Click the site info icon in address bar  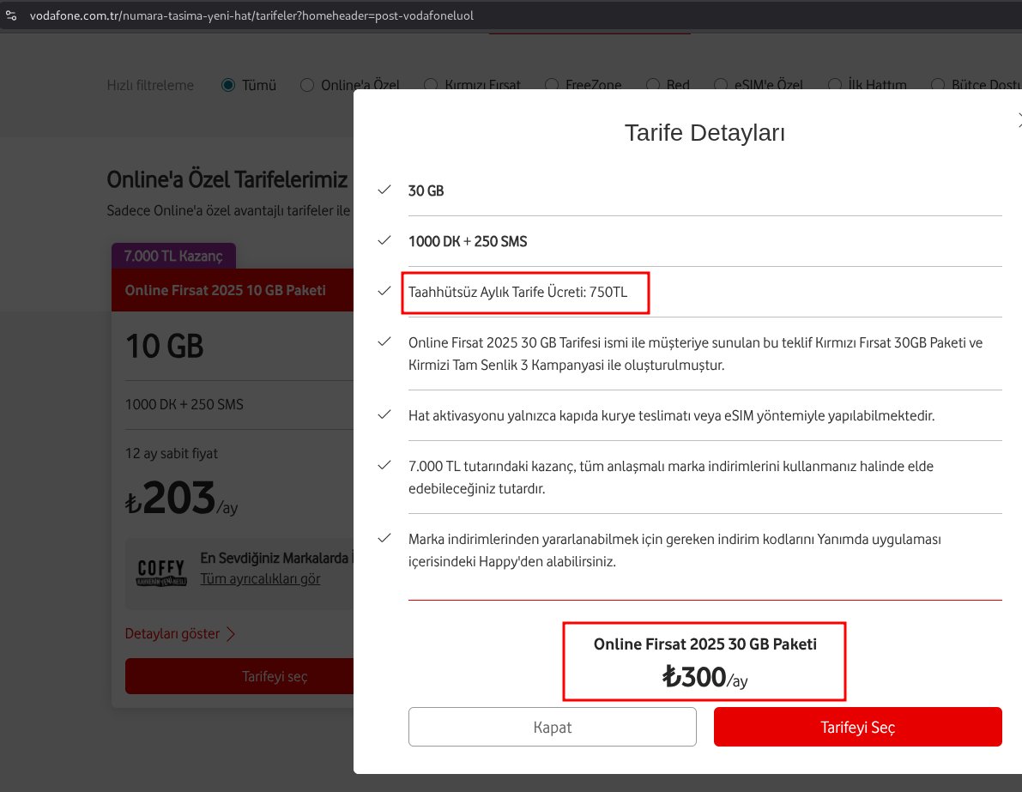click(11, 15)
